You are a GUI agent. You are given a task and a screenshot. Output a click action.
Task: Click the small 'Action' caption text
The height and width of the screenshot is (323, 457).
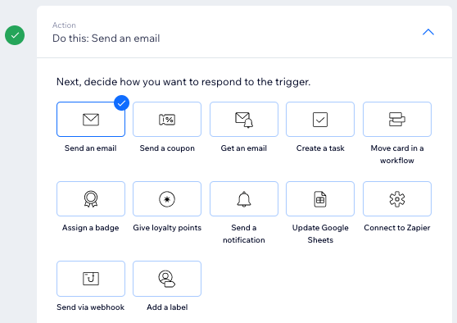point(64,25)
